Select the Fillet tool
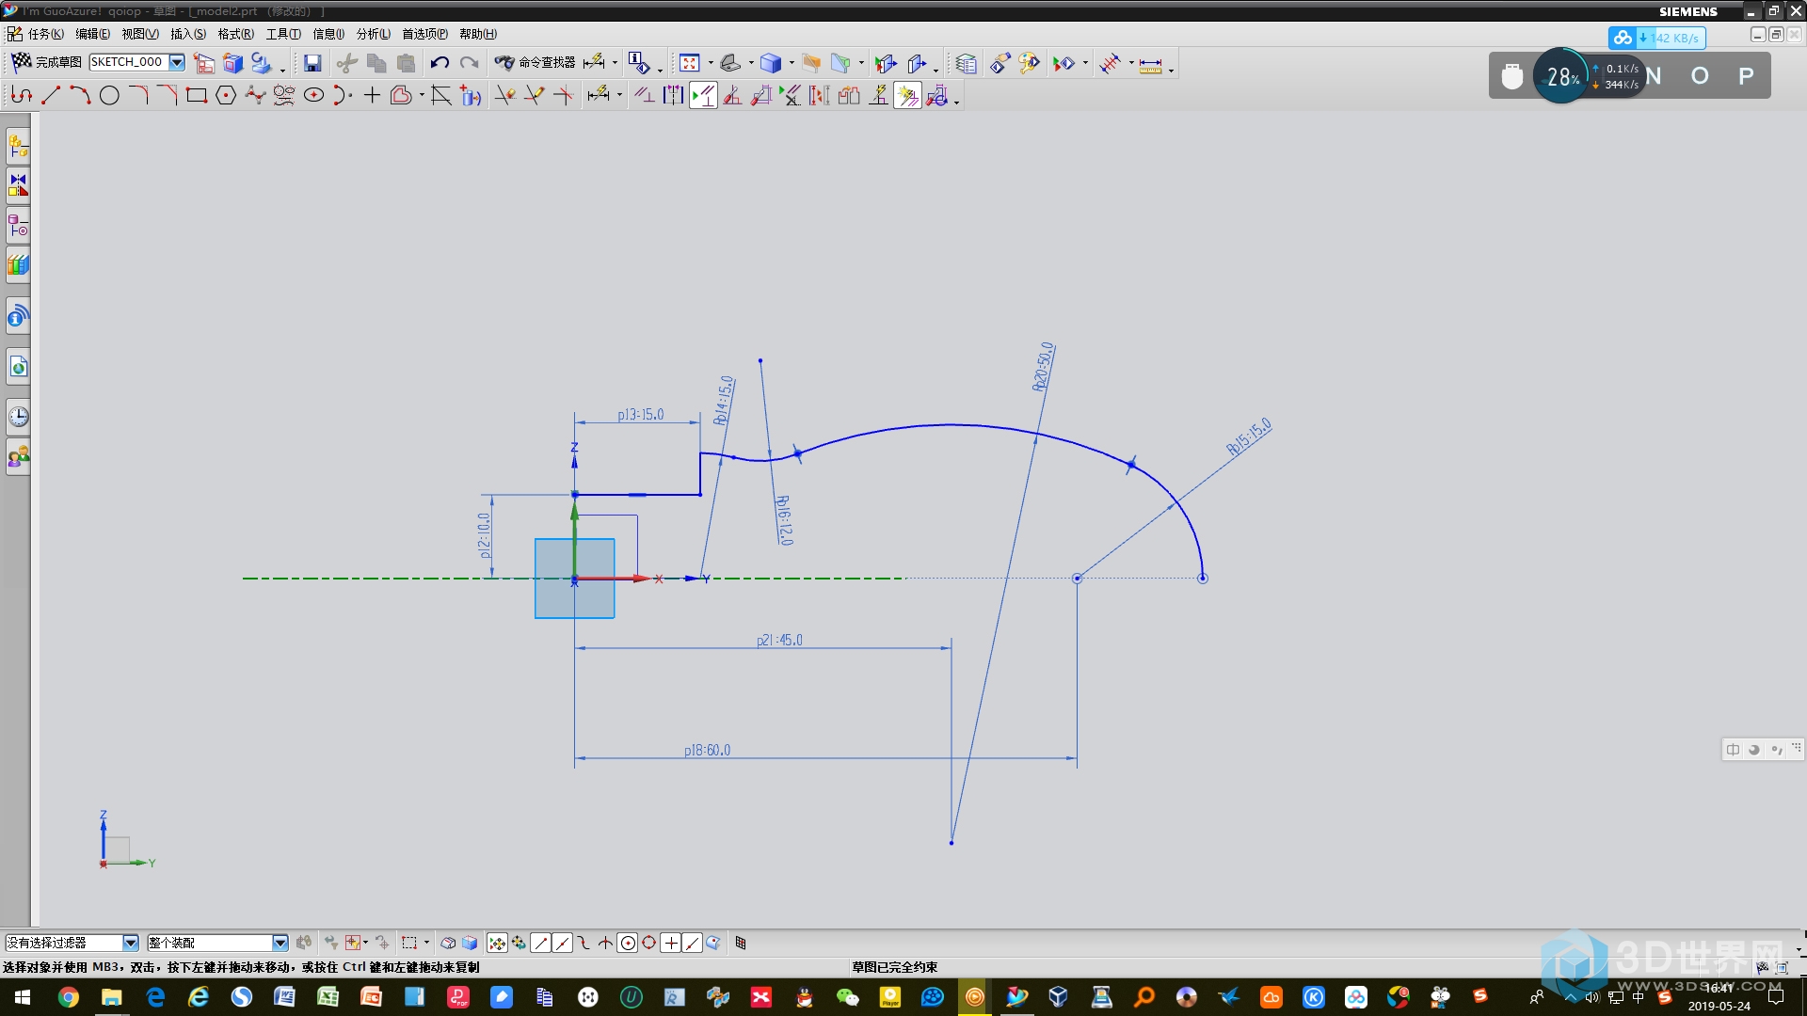 click(x=138, y=95)
